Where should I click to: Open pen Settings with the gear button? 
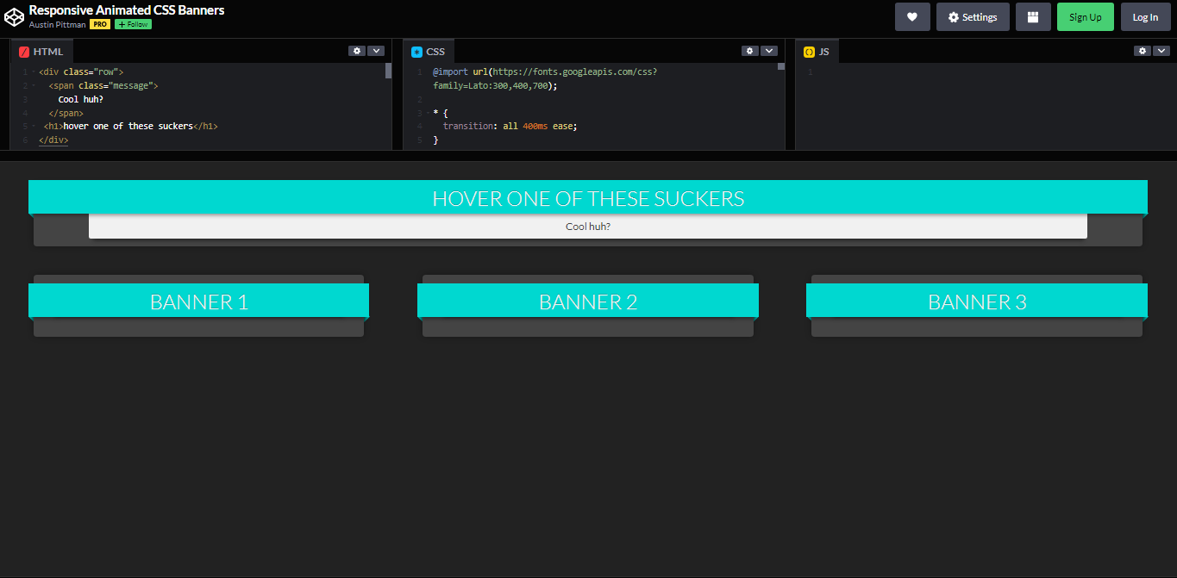[x=973, y=17]
